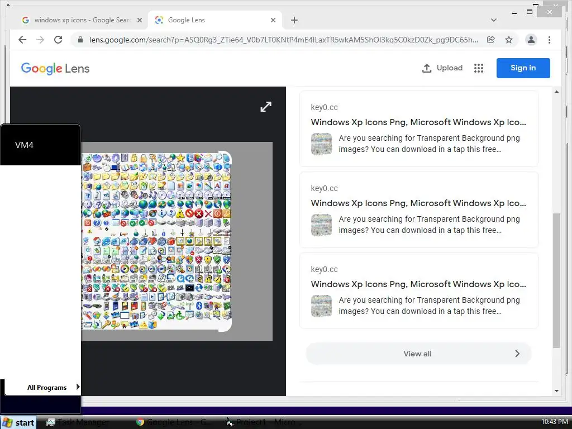This screenshot has height=429, width=572.
Task: Click the Sign in button
Action: pos(523,68)
